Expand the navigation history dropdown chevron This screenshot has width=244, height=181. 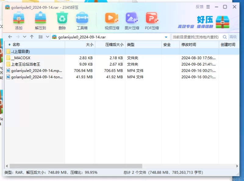(x=24, y=37)
